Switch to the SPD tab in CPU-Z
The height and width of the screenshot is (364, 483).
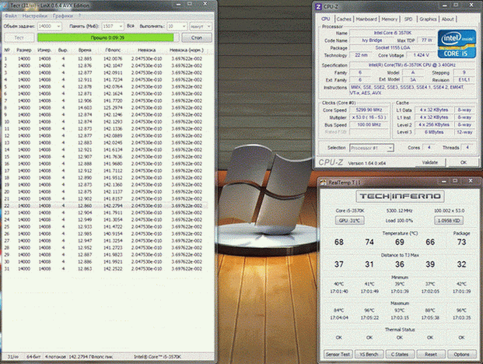pos(409,18)
